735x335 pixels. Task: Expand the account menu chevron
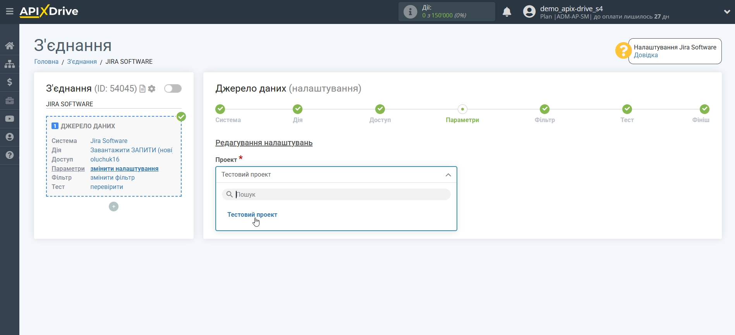pyautogui.click(x=727, y=12)
